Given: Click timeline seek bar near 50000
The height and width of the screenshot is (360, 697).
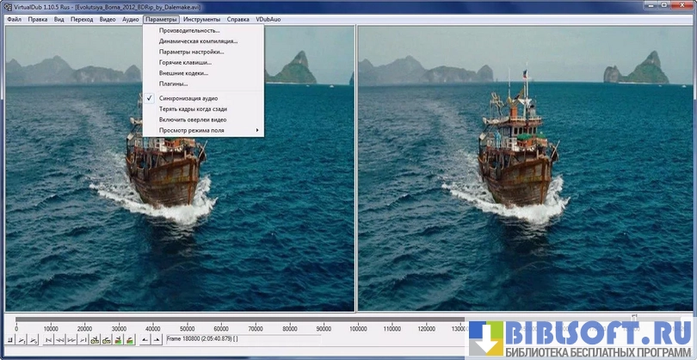Looking at the screenshot, I should 186,320.
